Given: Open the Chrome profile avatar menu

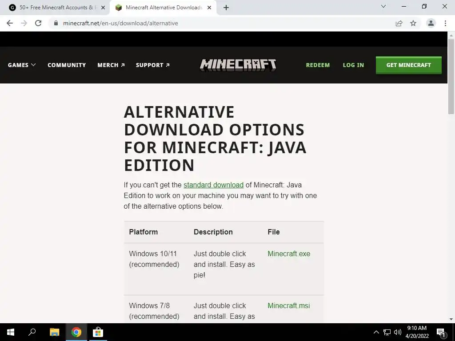Looking at the screenshot, I should pyautogui.click(x=431, y=23).
